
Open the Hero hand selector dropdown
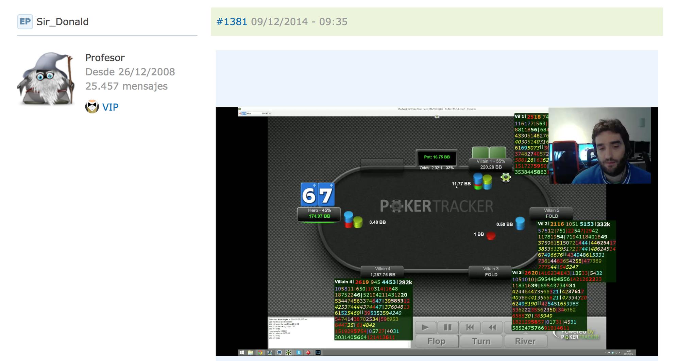[255, 113]
